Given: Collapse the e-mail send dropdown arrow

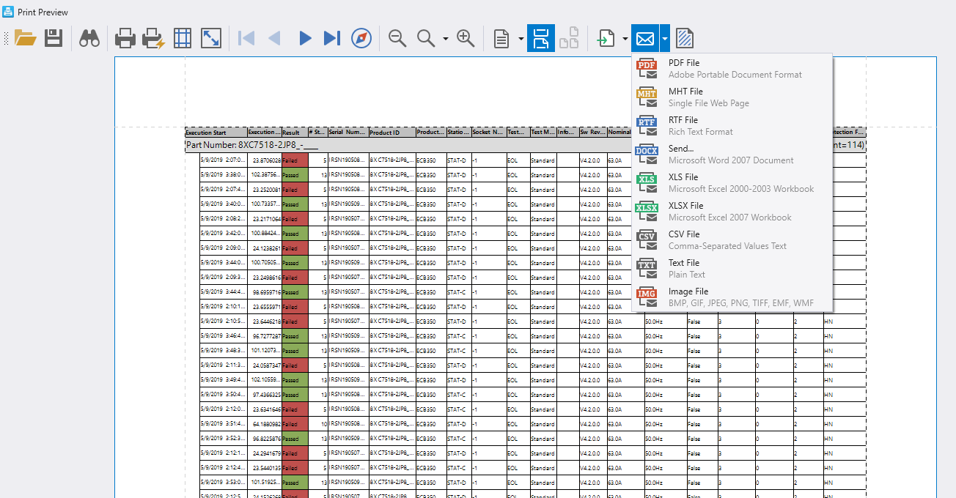Looking at the screenshot, I should (664, 38).
